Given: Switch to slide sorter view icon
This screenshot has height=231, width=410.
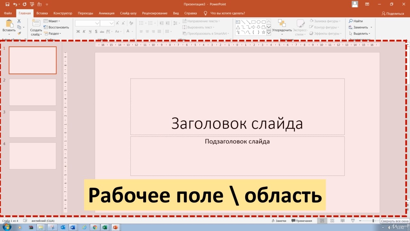Looking at the screenshot, I should pyautogui.click(x=332, y=221).
